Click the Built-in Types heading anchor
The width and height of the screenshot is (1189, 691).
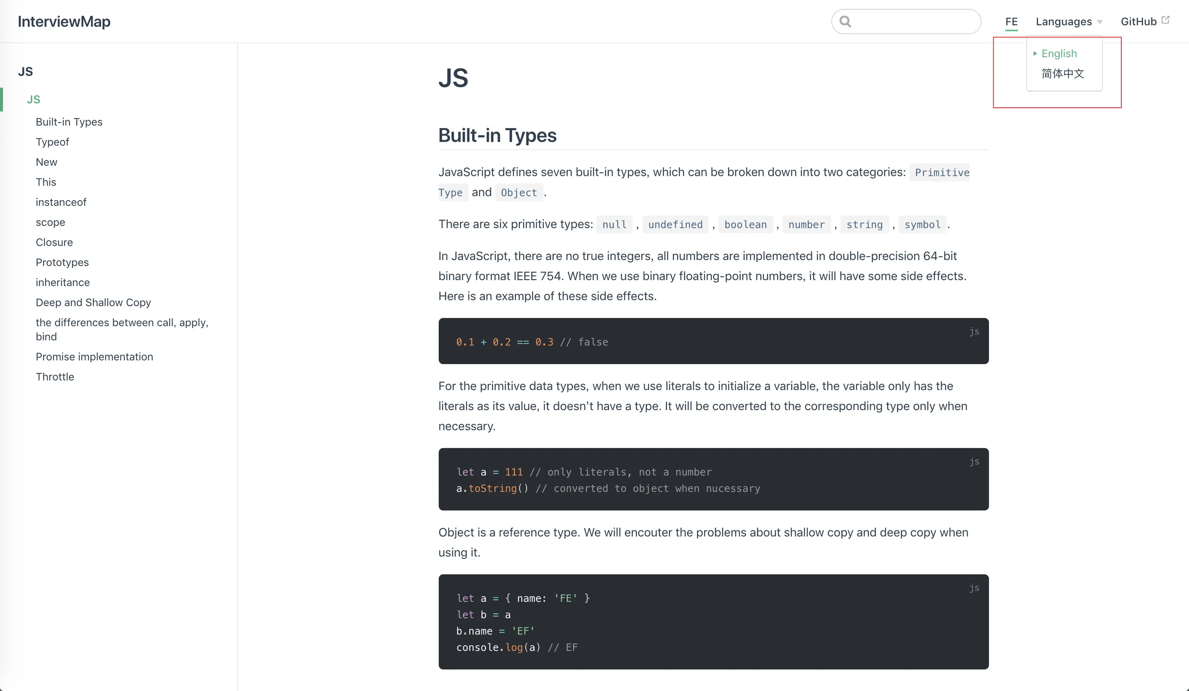tap(497, 136)
